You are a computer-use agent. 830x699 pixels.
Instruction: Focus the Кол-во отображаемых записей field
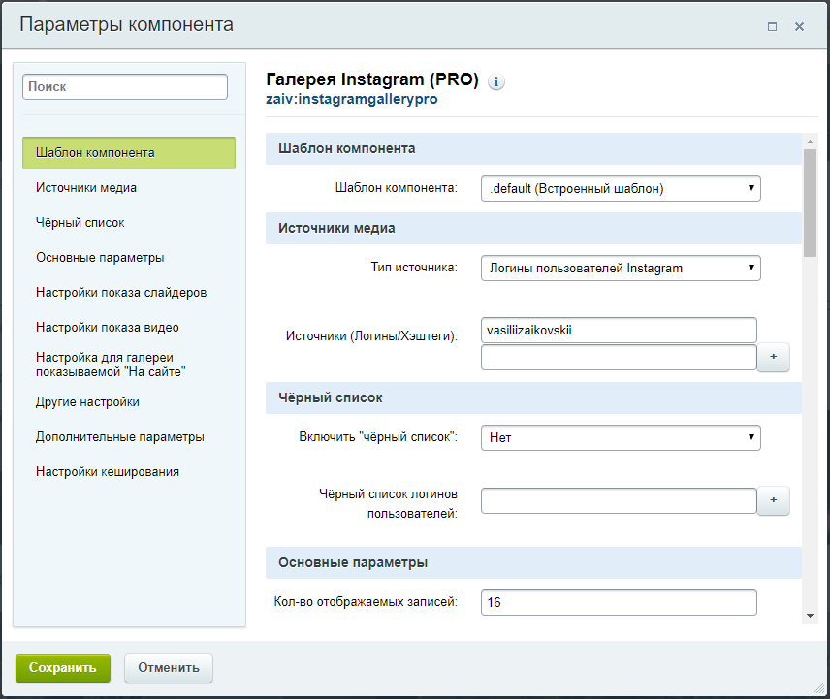point(619,603)
